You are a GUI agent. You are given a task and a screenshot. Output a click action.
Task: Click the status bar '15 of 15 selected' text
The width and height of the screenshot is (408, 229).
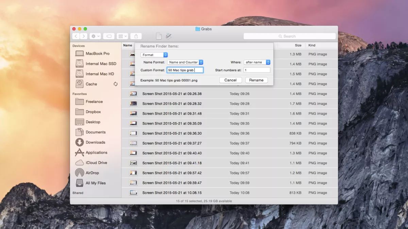click(x=204, y=201)
